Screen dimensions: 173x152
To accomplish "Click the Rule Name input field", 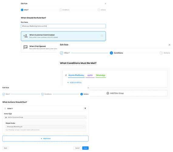I will pyautogui.click(x=63, y=26).
